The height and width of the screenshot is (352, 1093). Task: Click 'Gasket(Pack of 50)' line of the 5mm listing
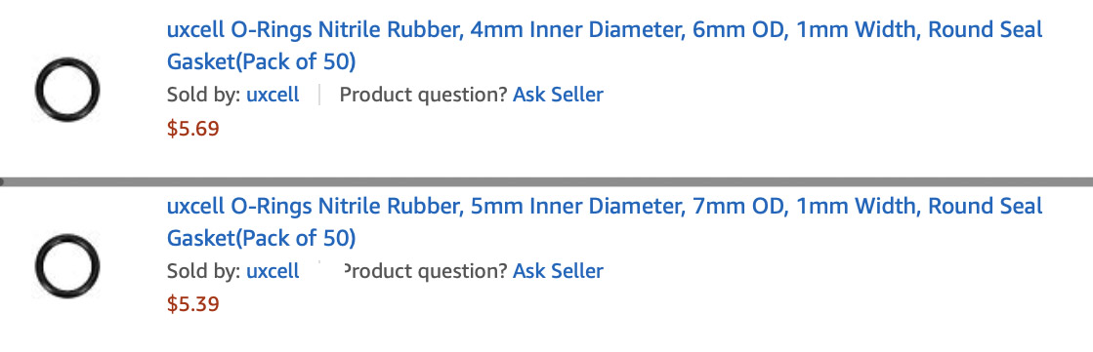262,238
